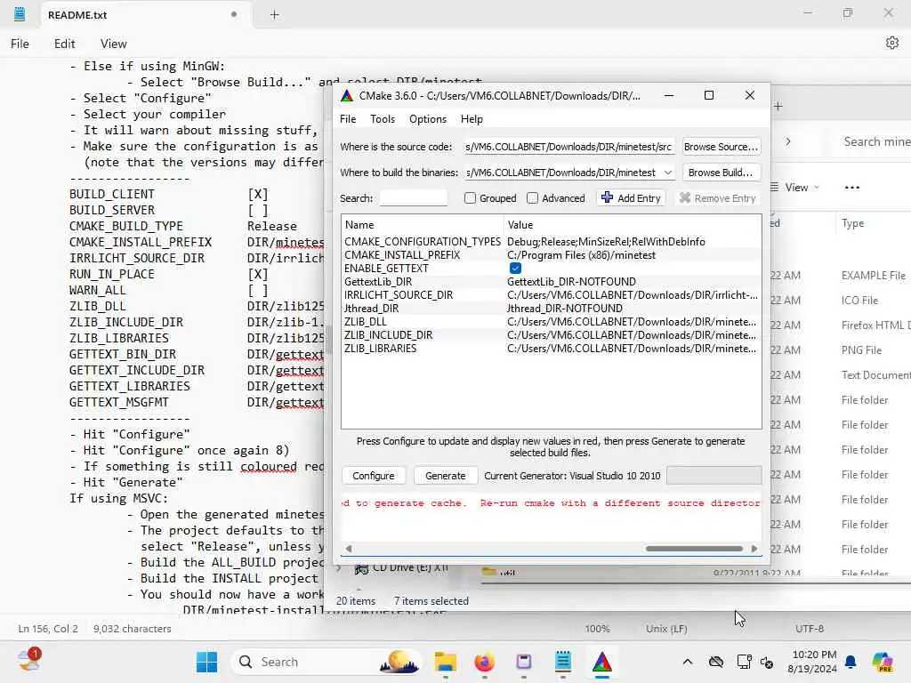
Task: Open Notepad settings gear icon
Action: [x=891, y=43]
